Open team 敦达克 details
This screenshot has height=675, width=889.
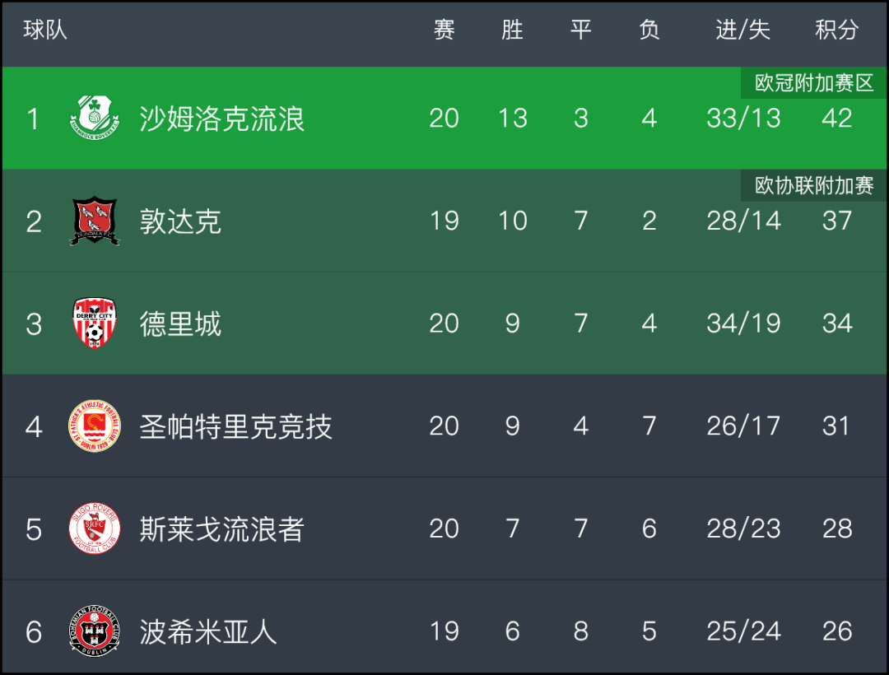pyautogui.click(x=180, y=221)
